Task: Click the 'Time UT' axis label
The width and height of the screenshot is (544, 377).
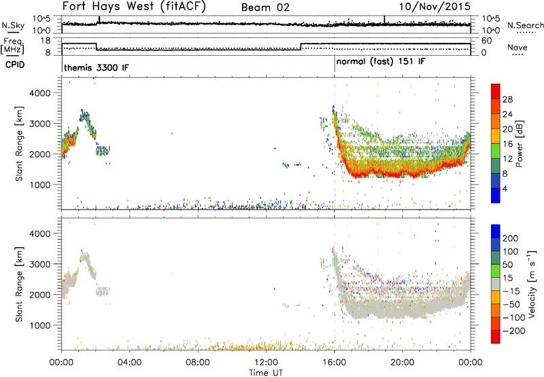Action: (266, 373)
